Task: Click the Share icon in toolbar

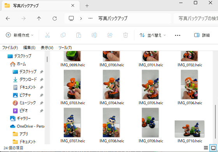Action: 110,35
